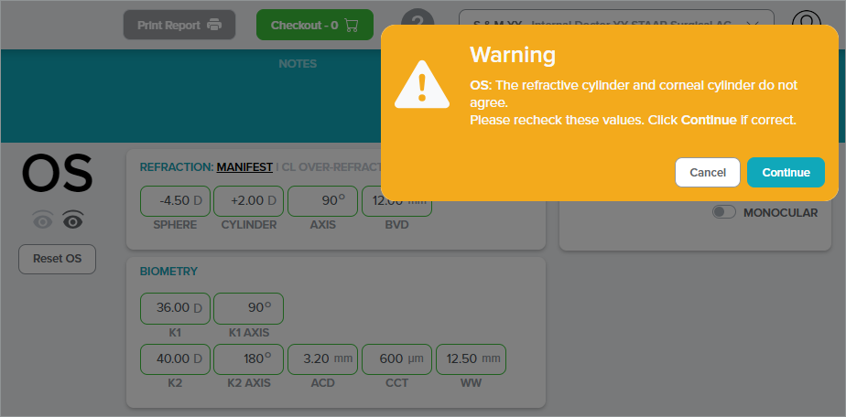Screen dimensions: 846x417
Task: Click the WW value field
Action: point(471,359)
